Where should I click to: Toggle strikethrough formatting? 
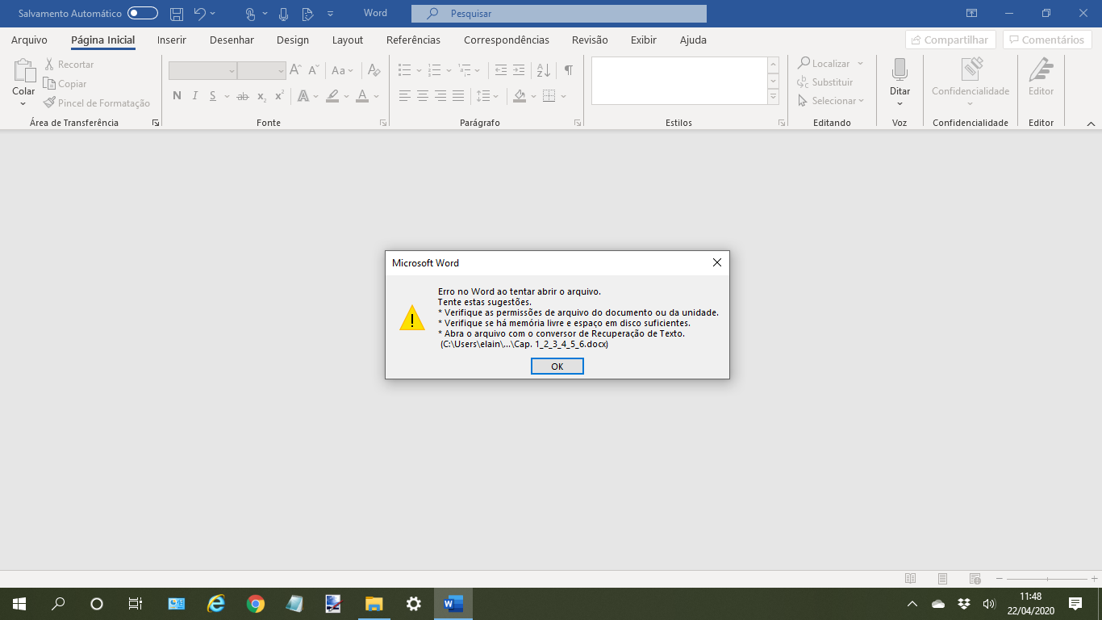point(242,96)
